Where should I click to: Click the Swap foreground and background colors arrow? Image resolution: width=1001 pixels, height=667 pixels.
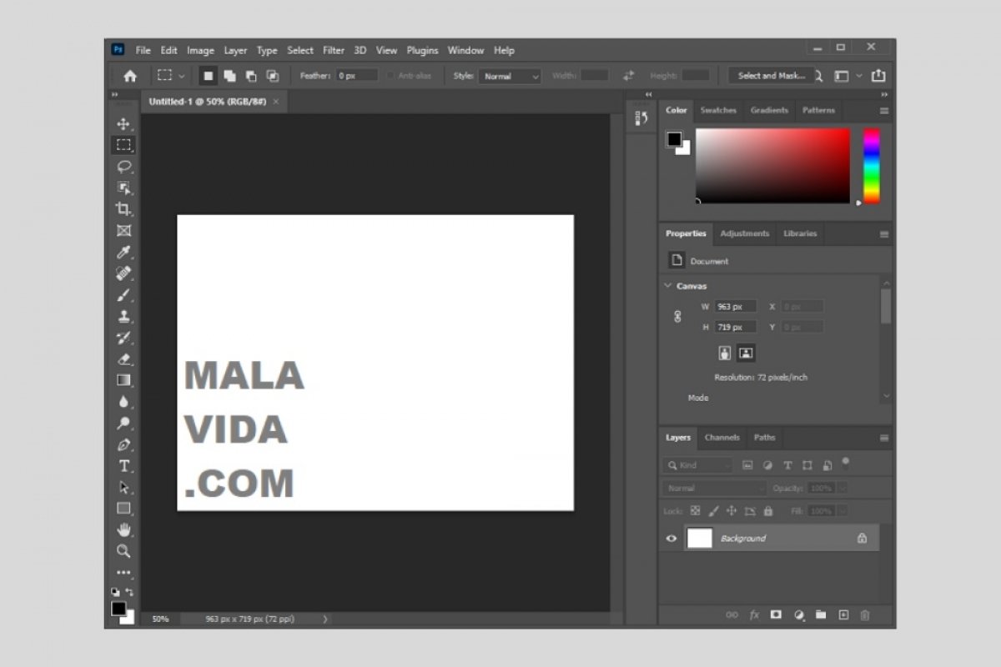129,591
